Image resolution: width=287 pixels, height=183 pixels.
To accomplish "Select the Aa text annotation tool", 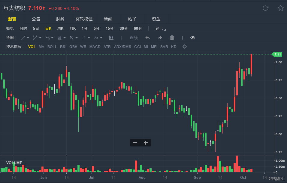I will point(96,38).
